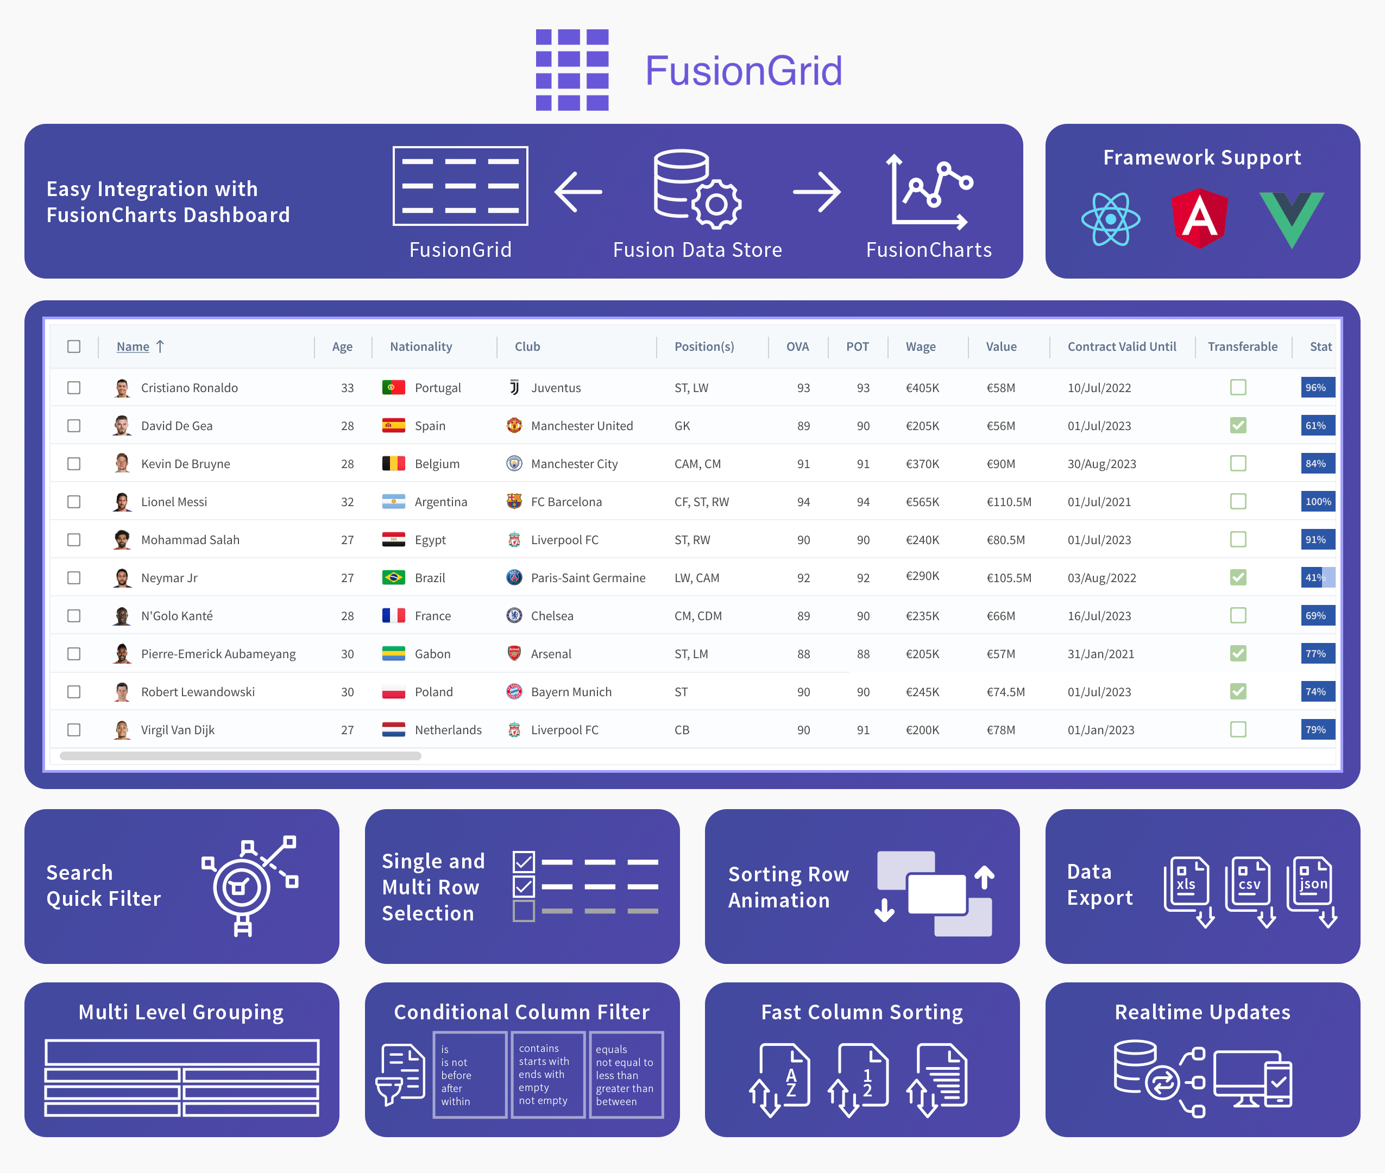Click the Multi Level Grouping table icon
This screenshot has height=1173, width=1385.
pyautogui.click(x=181, y=1077)
